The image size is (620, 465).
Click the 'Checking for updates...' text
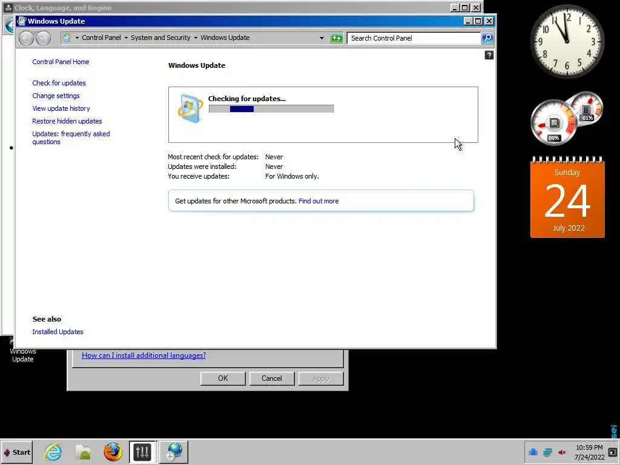tap(247, 99)
